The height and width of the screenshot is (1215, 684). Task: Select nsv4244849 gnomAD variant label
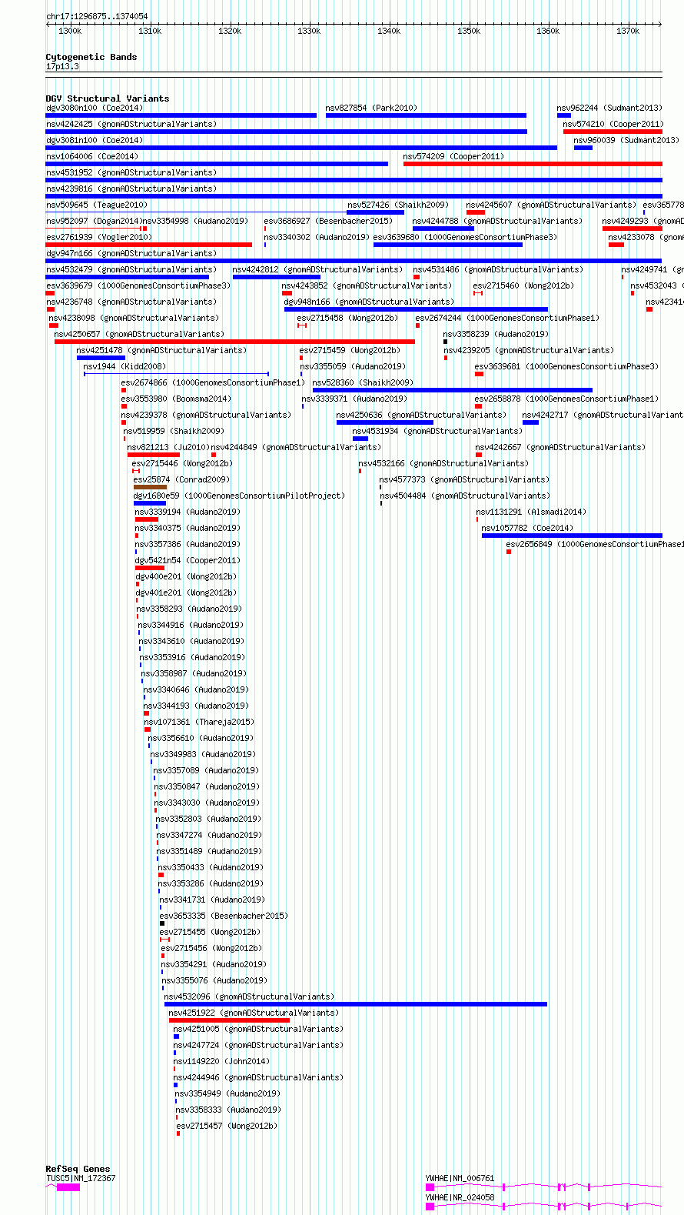(296, 447)
